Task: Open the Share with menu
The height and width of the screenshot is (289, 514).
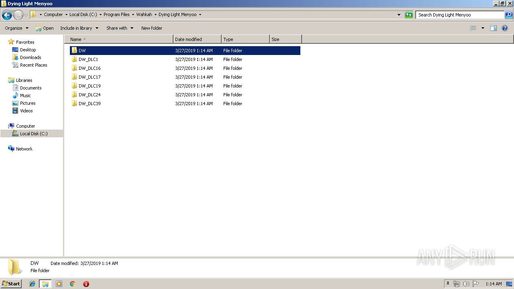Action: (120, 28)
